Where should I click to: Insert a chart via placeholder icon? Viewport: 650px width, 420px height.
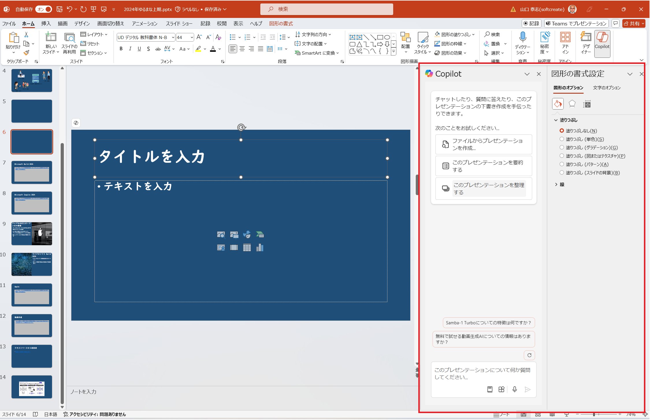tap(260, 248)
